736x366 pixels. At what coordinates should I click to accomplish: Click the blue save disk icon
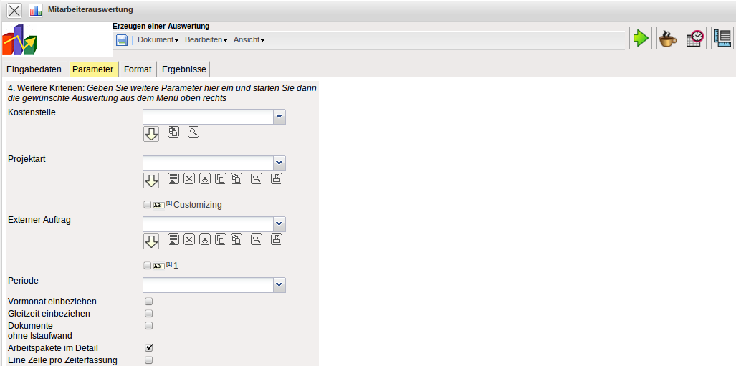[x=122, y=40]
